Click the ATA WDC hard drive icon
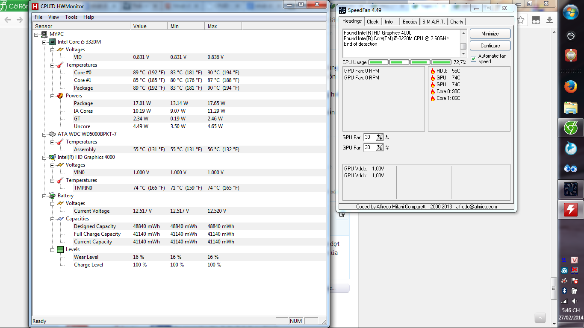This screenshot has width=584, height=328. tap(52, 134)
